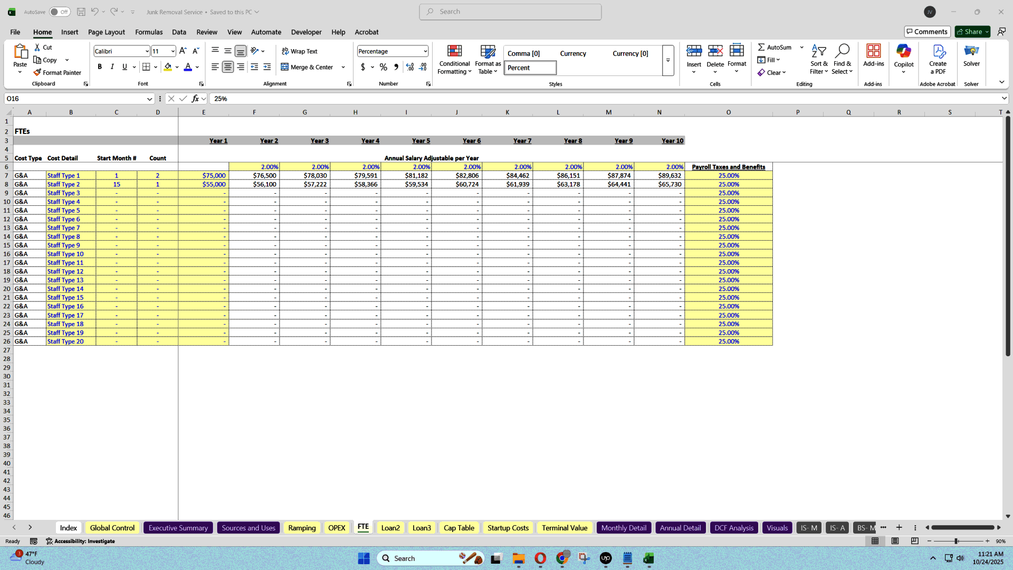
Task: Click the Create a PDF button
Action: 938,59
